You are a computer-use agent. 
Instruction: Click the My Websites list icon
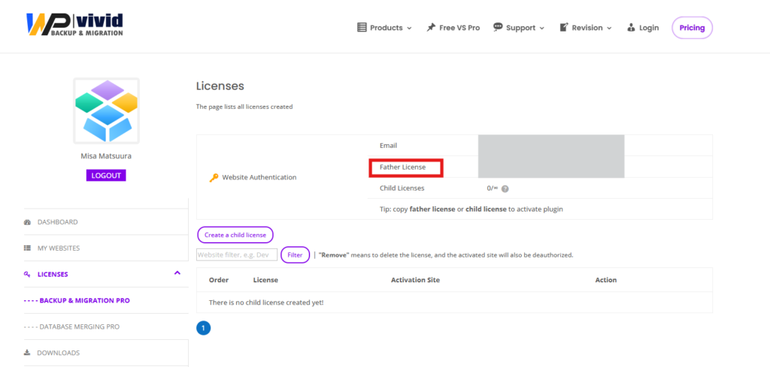point(28,248)
